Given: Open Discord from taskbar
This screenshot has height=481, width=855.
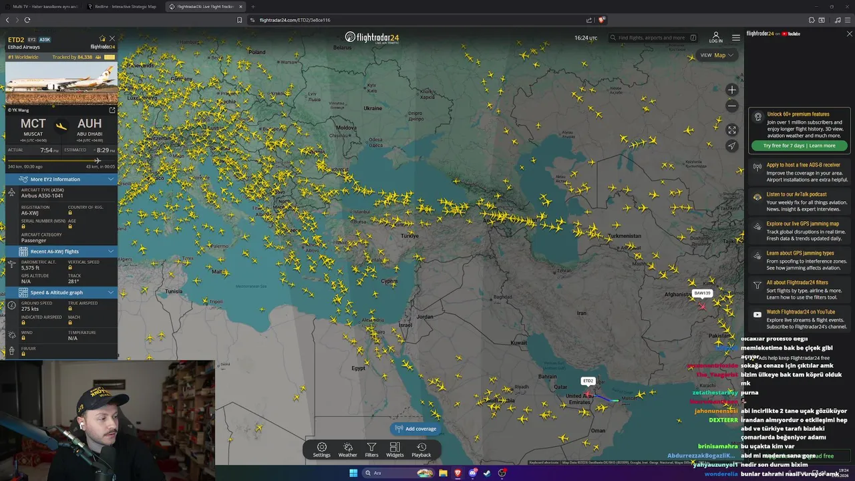Looking at the screenshot, I should click(473, 473).
